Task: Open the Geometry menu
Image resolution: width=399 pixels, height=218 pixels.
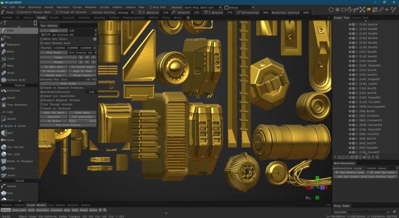Action: click(x=63, y=7)
